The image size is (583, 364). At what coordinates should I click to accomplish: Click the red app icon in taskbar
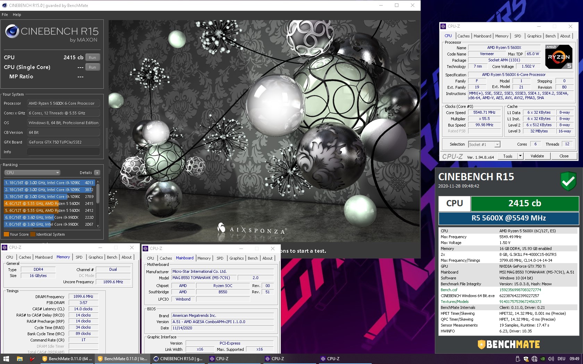[x=33, y=359]
